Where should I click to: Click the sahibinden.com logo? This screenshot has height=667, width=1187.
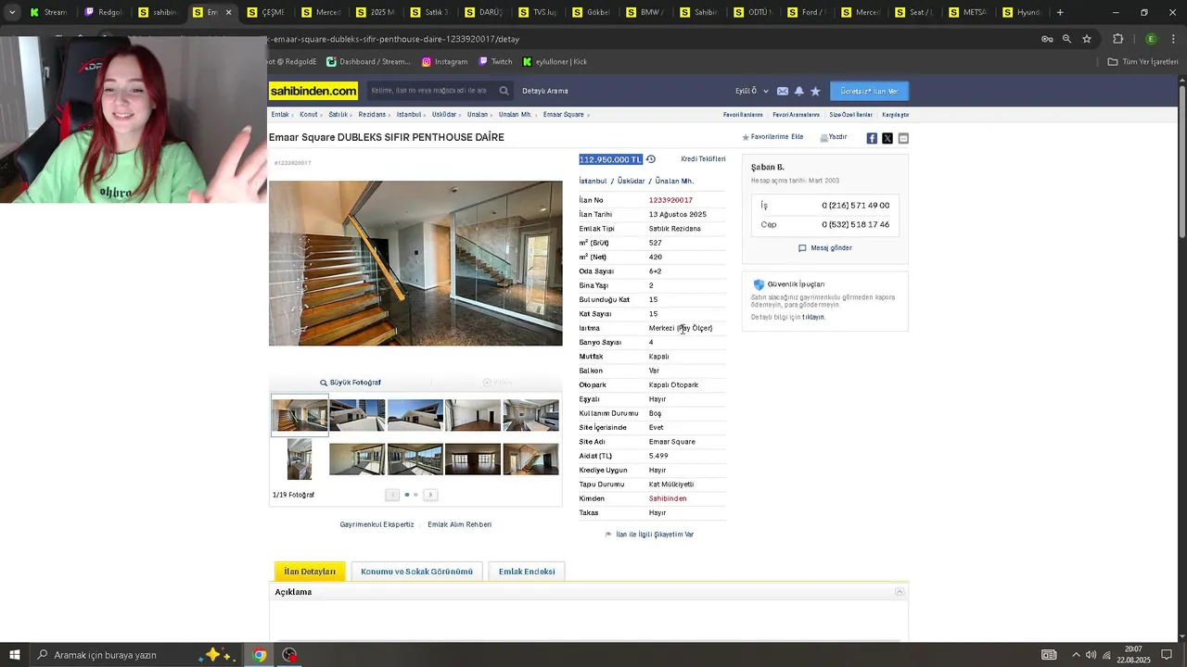(313, 91)
